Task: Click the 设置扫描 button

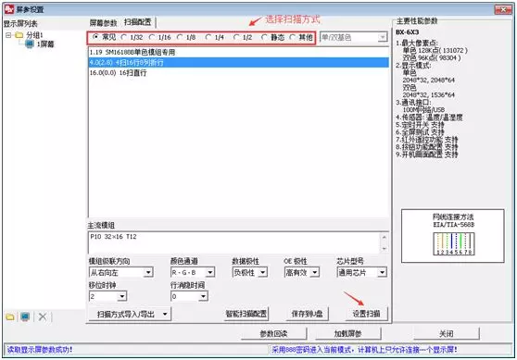Action: pyautogui.click(x=366, y=314)
